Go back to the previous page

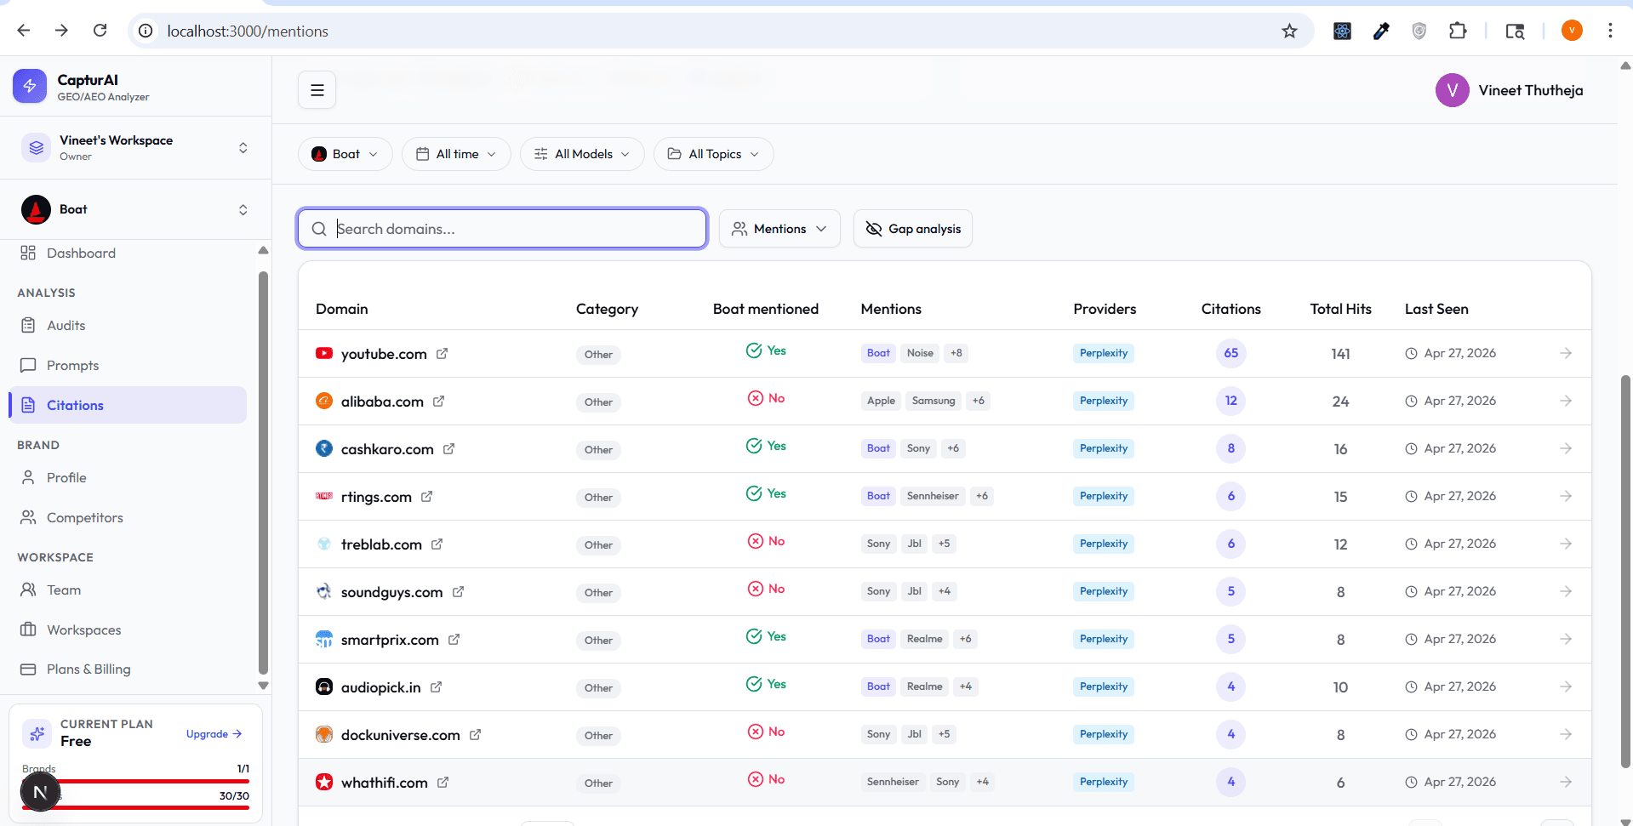(24, 31)
